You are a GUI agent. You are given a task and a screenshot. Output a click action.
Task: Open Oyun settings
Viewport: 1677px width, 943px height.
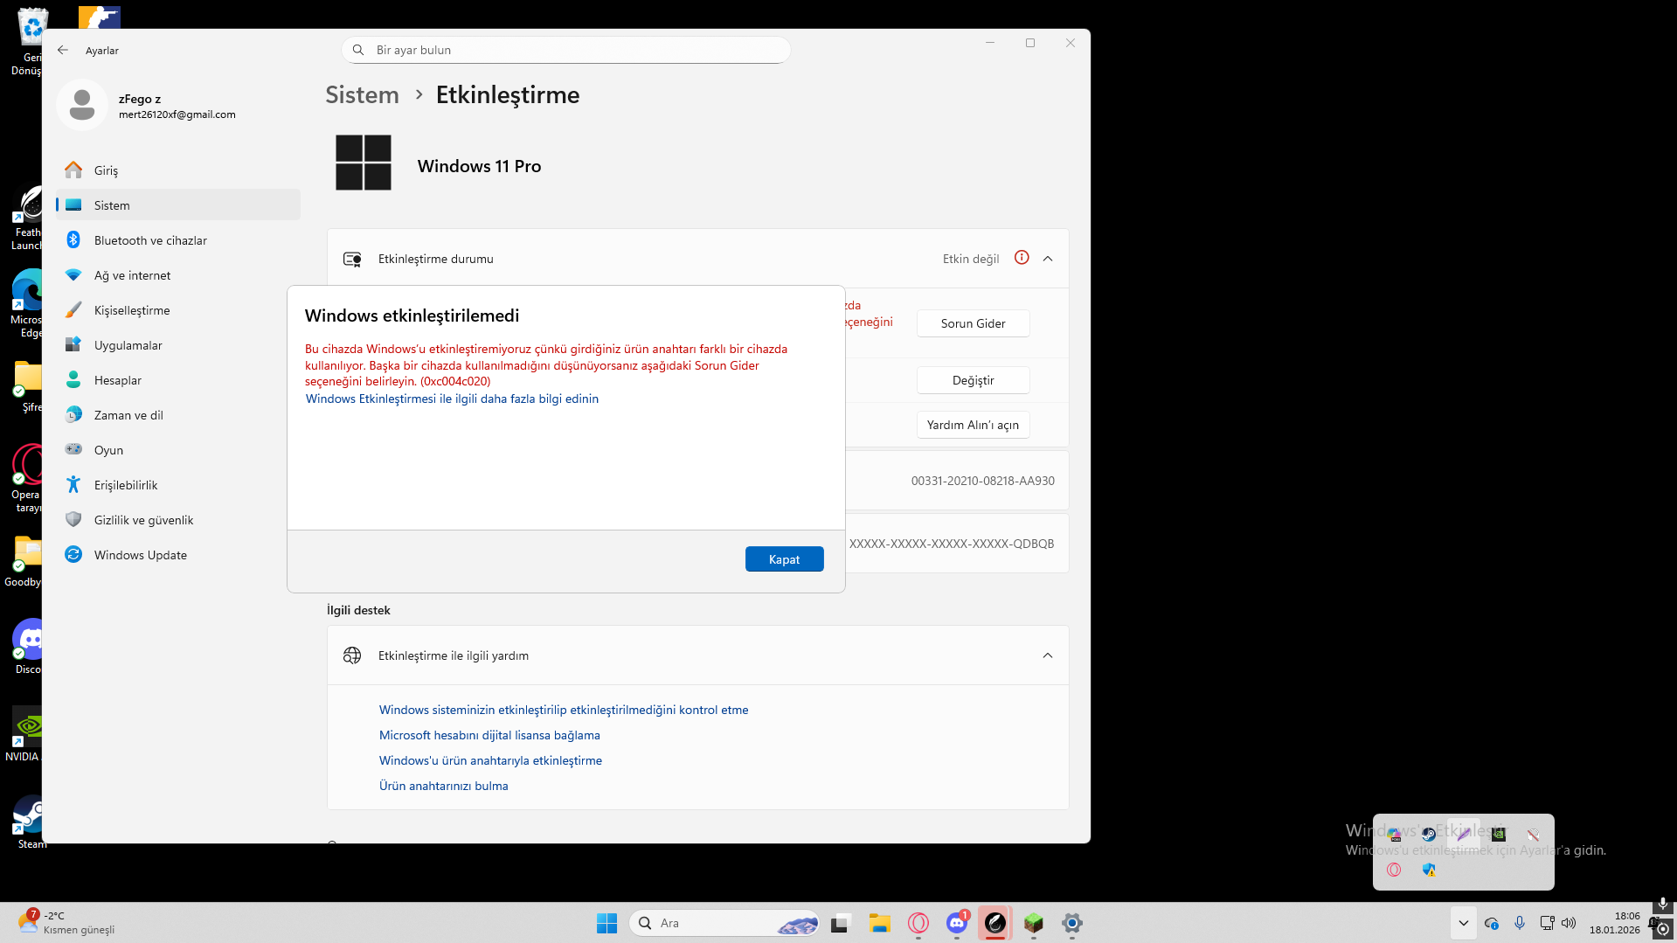[x=178, y=450]
